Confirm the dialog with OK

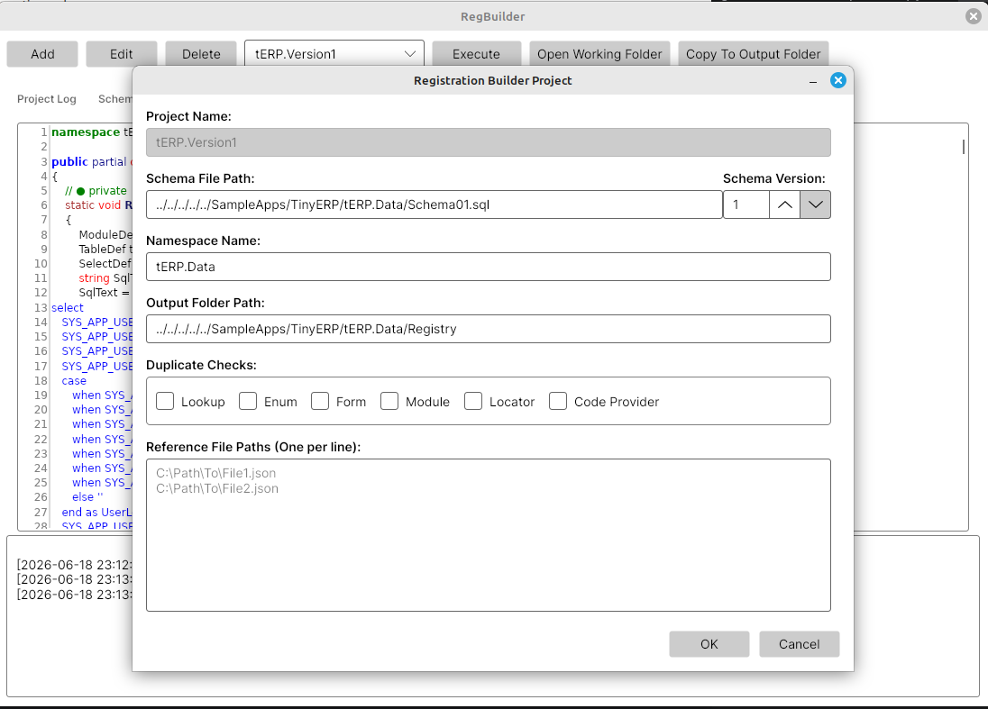[x=709, y=644]
